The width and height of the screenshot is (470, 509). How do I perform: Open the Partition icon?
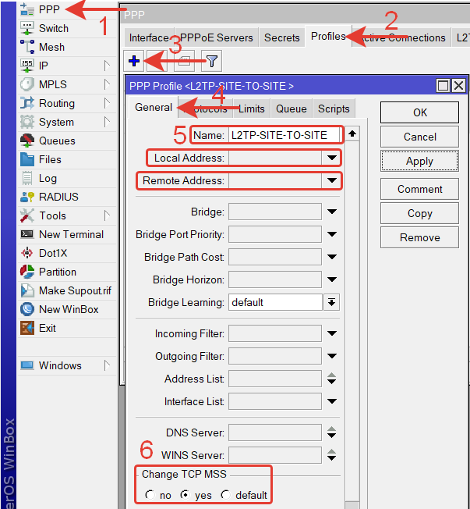27,272
